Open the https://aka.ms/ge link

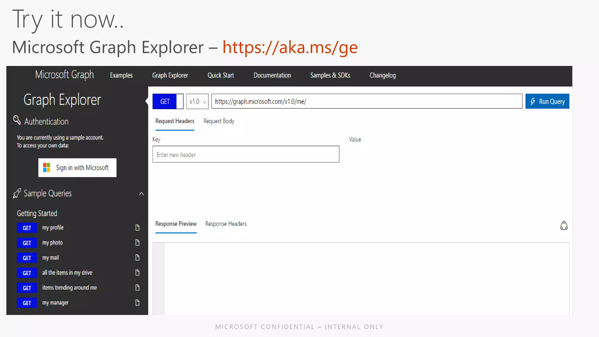(x=290, y=47)
